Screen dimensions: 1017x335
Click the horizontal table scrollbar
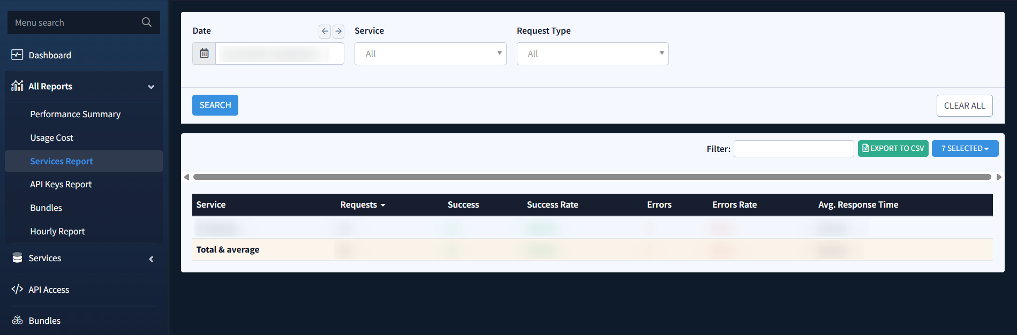pos(592,177)
